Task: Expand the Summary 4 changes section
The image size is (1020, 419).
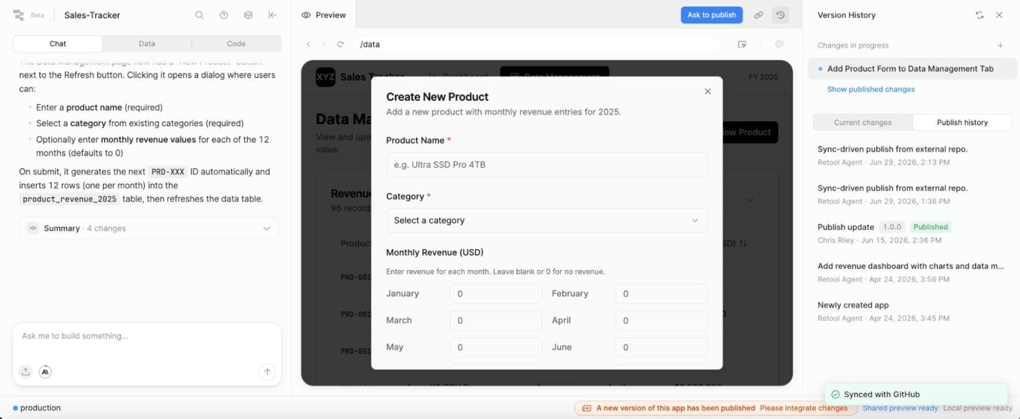Action: [x=149, y=228]
